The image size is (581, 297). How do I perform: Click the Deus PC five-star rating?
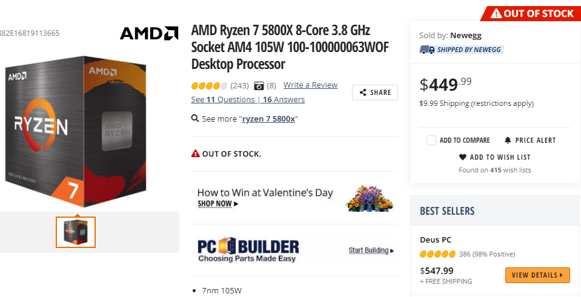click(437, 254)
